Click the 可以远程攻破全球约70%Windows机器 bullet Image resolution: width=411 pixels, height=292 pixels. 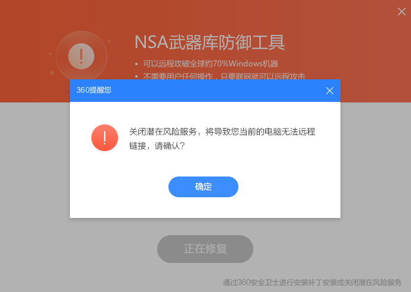(211, 63)
